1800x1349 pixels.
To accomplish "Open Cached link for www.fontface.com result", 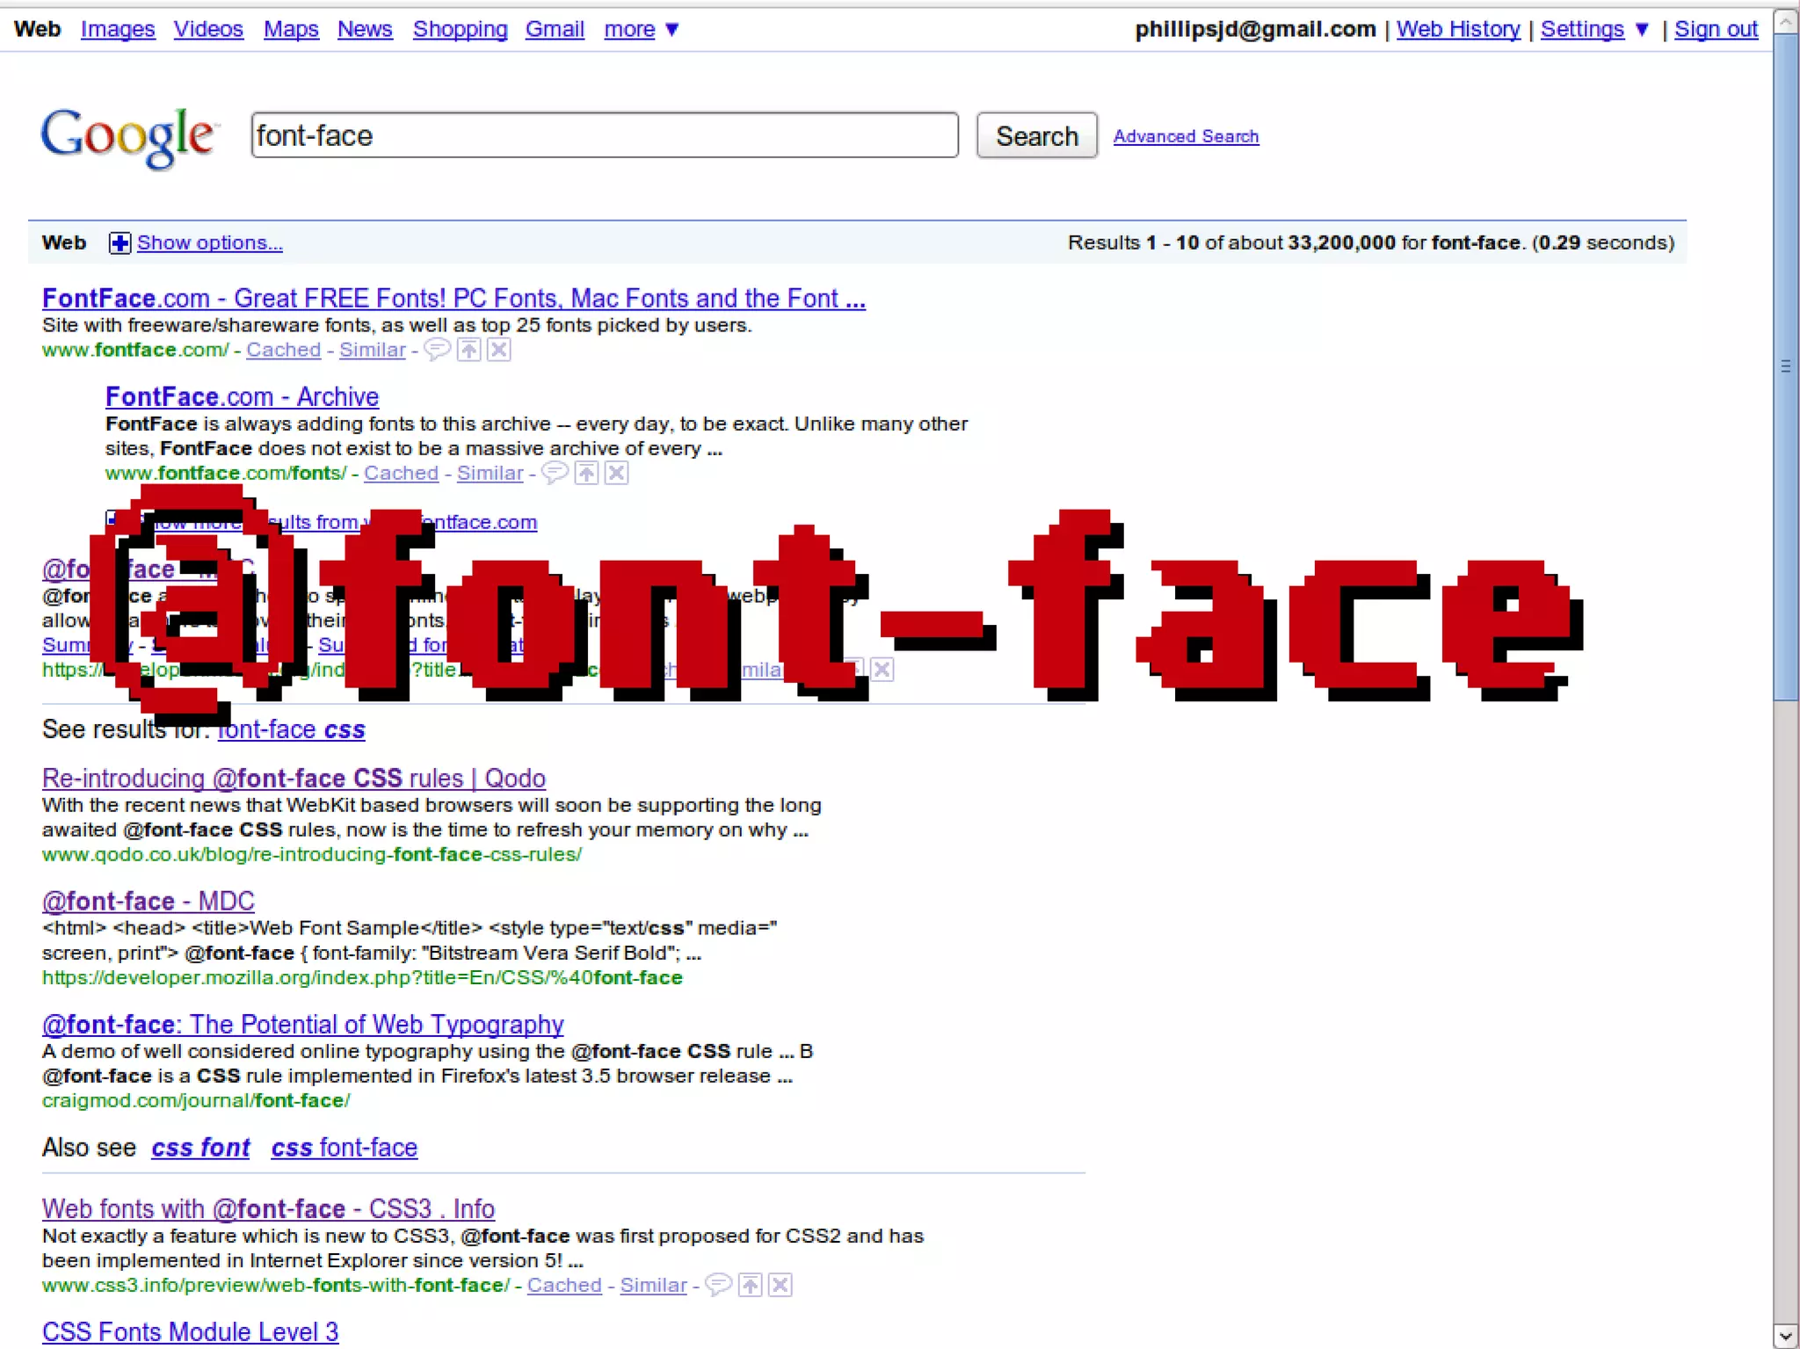I will (283, 350).
